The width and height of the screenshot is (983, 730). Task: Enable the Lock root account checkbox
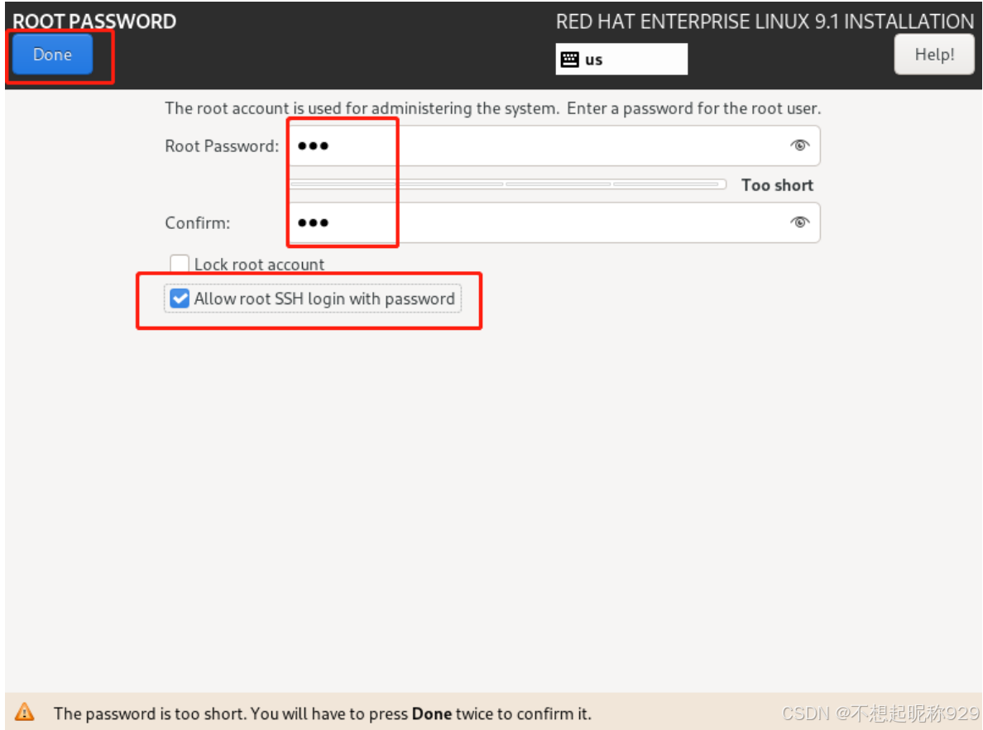[x=180, y=264]
